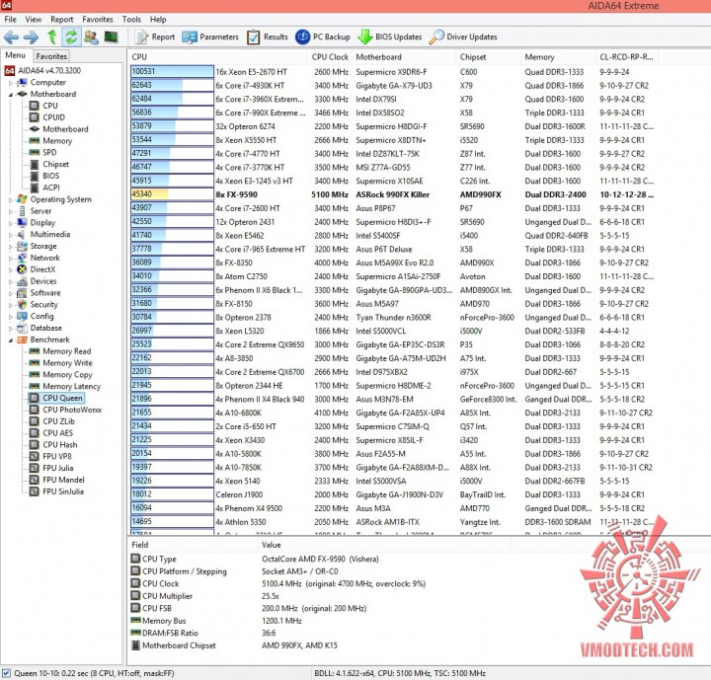The image size is (711, 680).
Task: Refresh results with the green arrows icon
Action: (71, 38)
